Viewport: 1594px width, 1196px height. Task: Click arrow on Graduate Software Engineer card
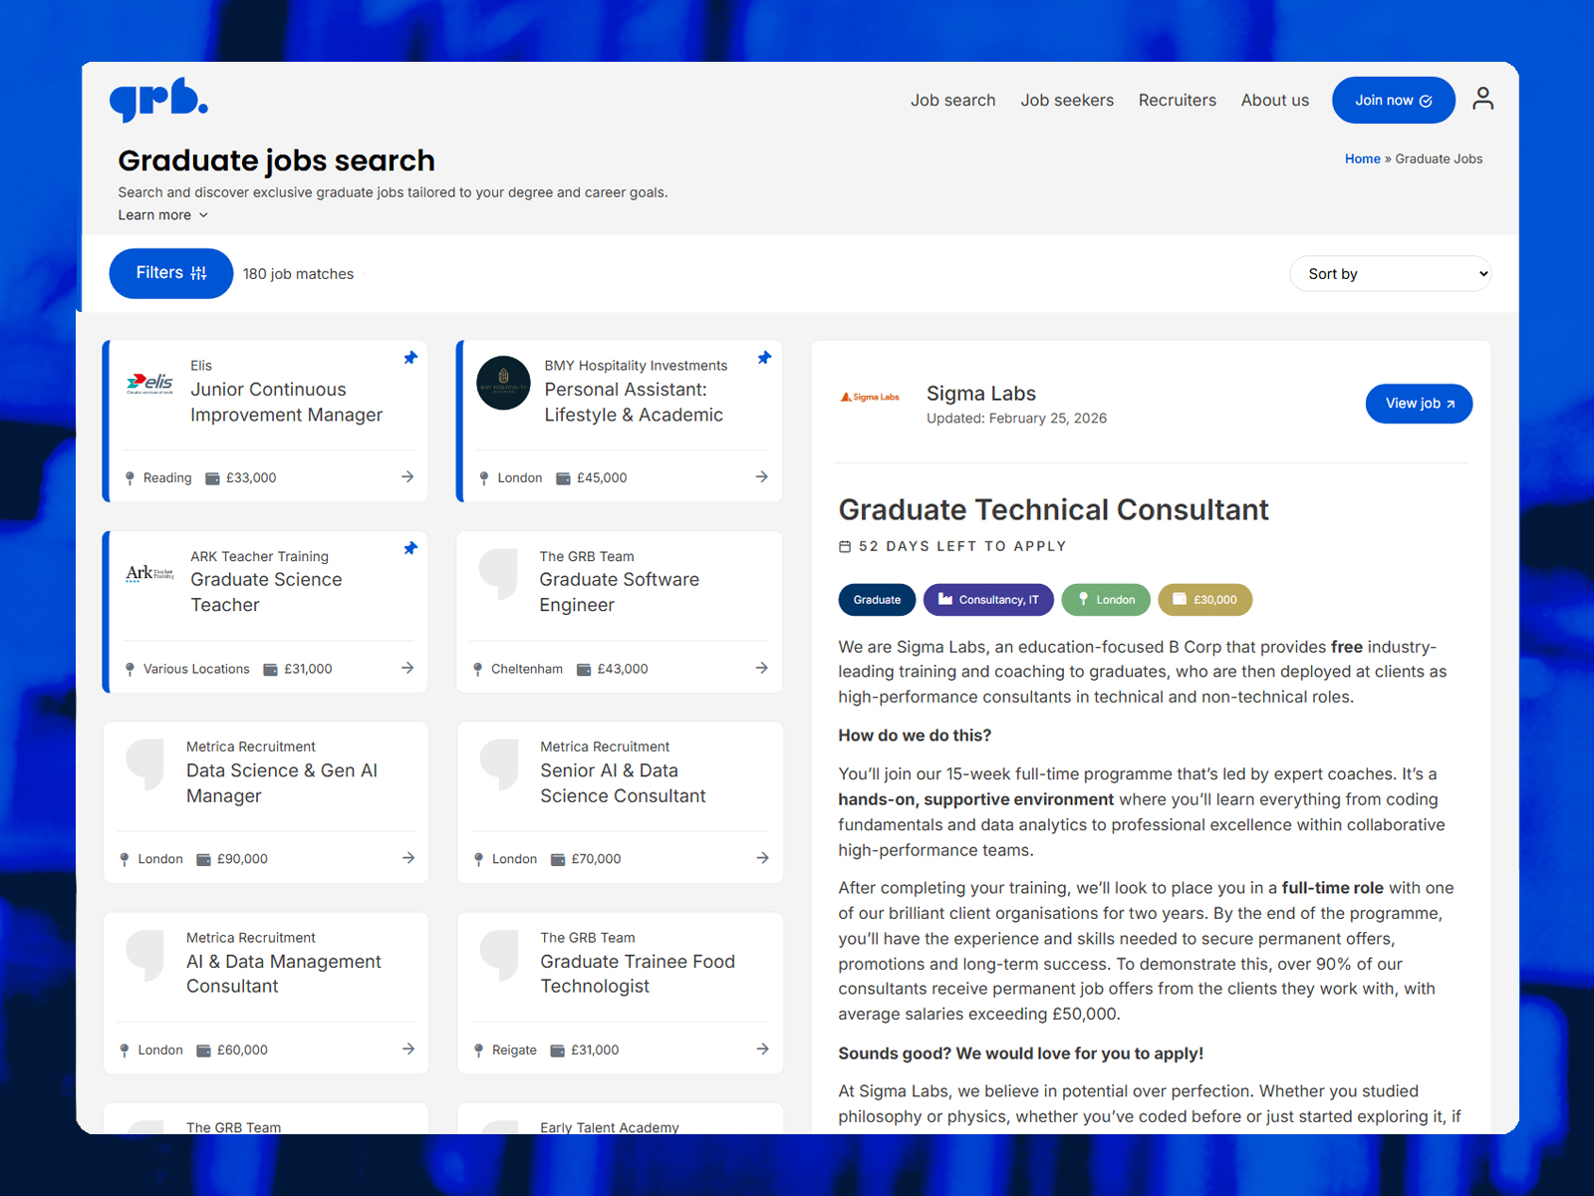[761, 668]
